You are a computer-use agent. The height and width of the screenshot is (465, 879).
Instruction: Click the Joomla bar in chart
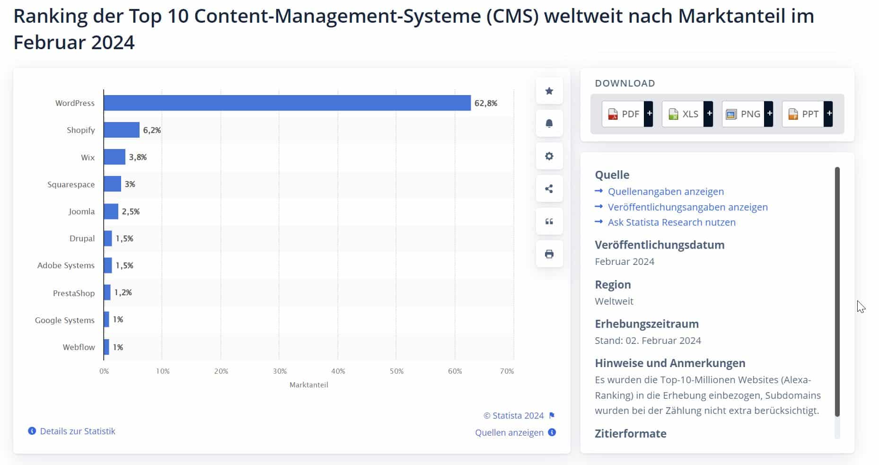tap(111, 211)
